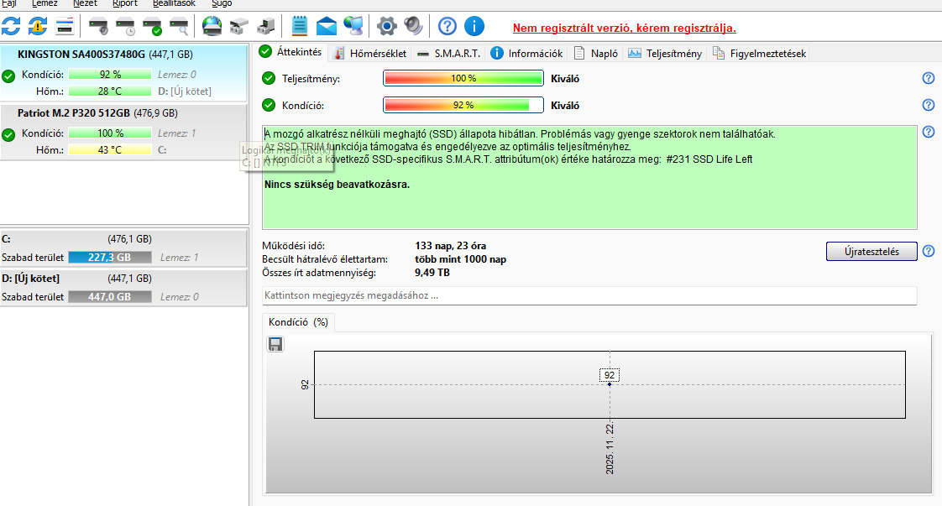Select KINGSTON SA400S37480G disk entry
942x506 pixels.
coord(123,72)
